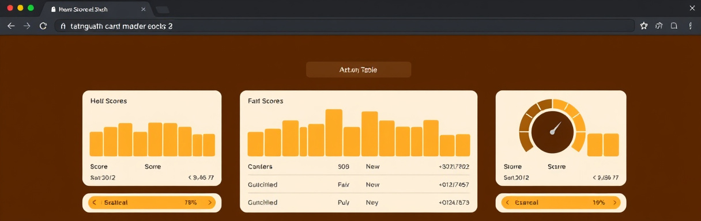
Task: Click the '< 2,86 77' value in the gauge card
Action: pos(606,177)
